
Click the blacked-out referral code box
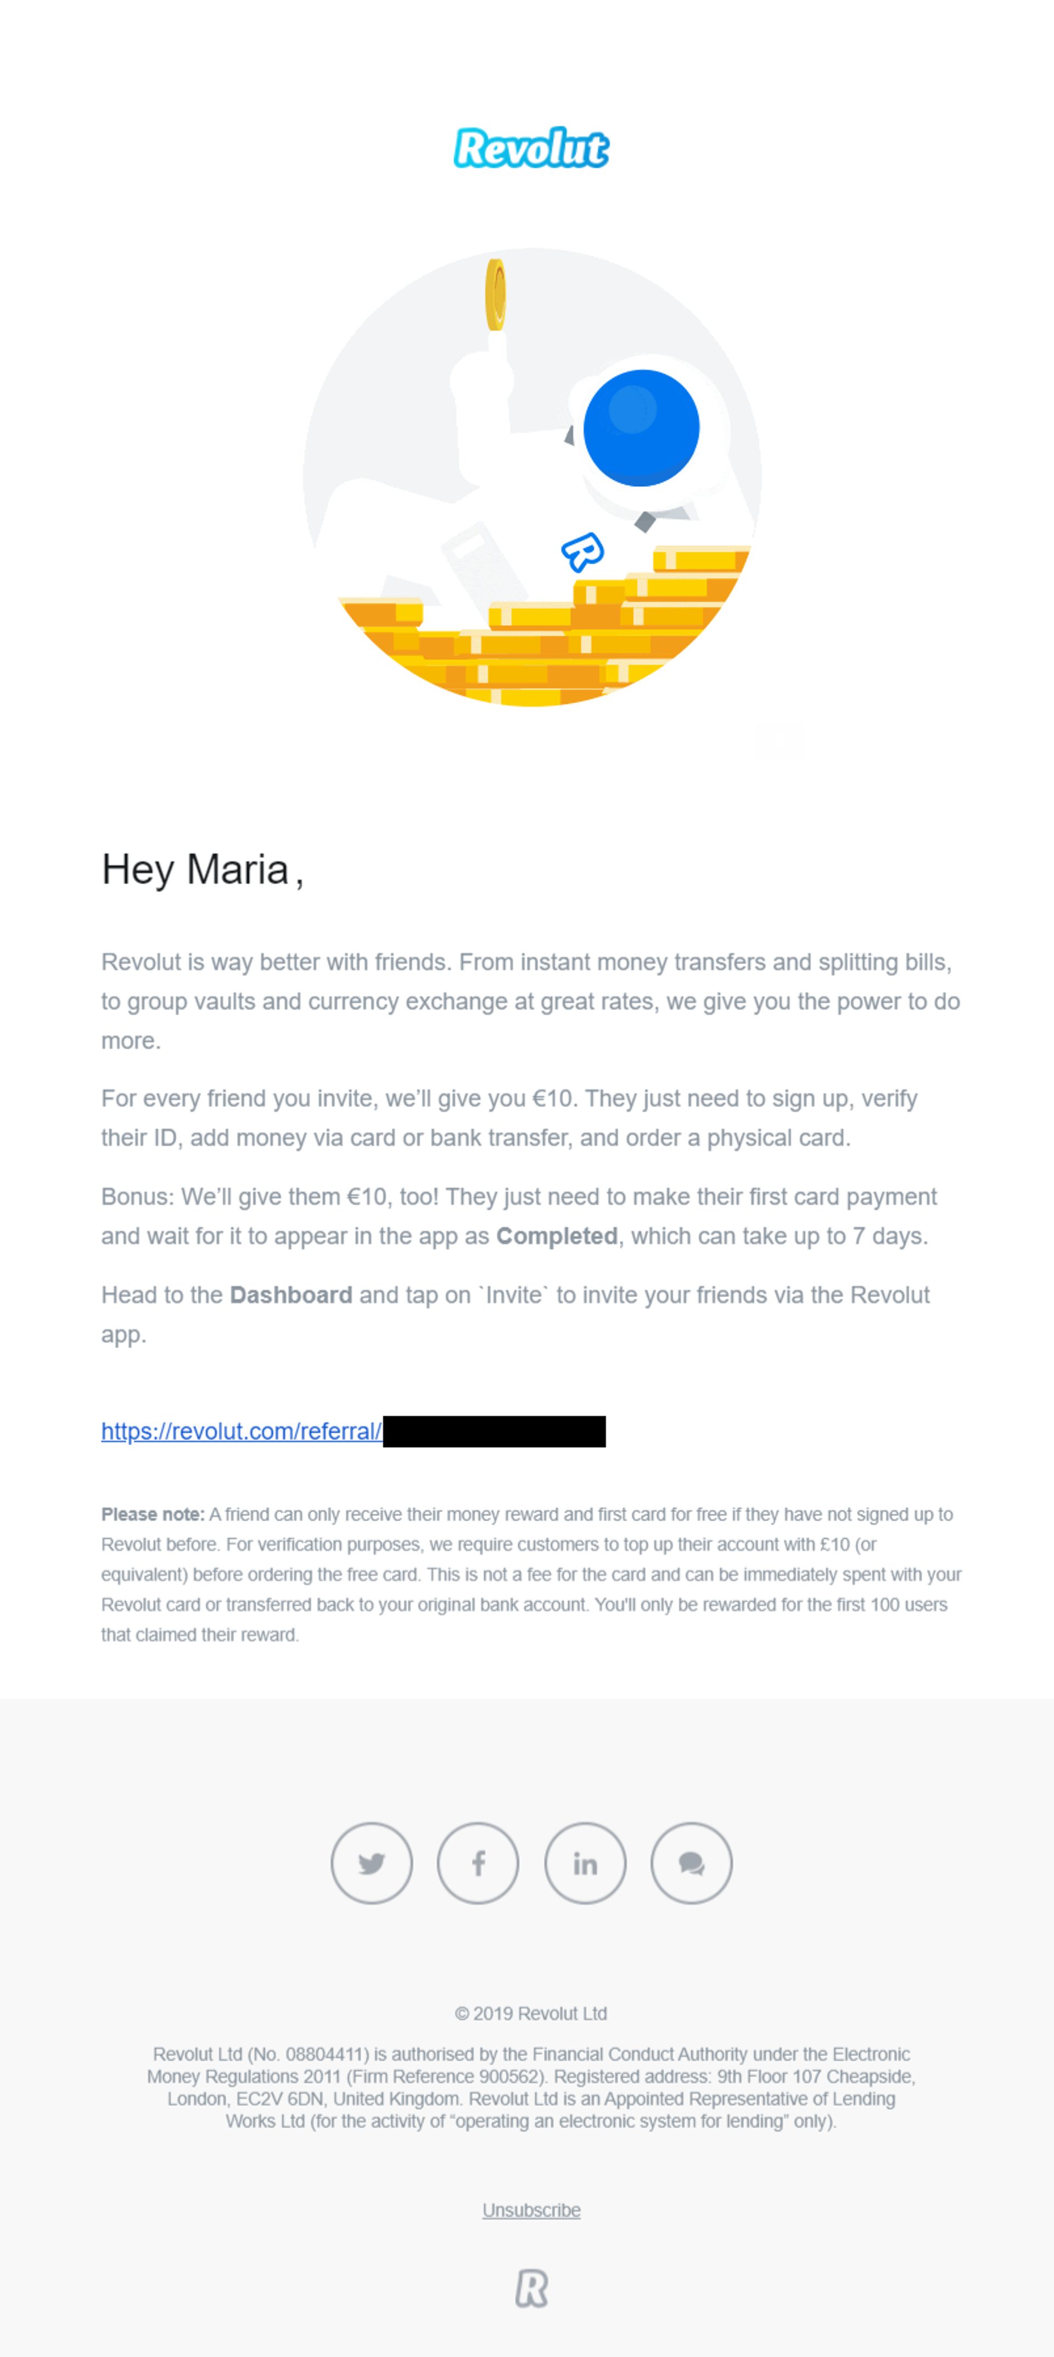494,1431
